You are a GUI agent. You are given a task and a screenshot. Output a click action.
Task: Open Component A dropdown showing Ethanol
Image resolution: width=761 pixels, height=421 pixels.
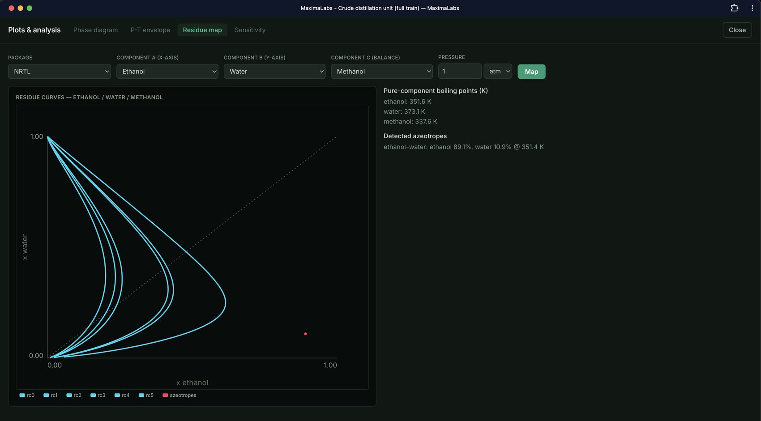coord(167,72)
